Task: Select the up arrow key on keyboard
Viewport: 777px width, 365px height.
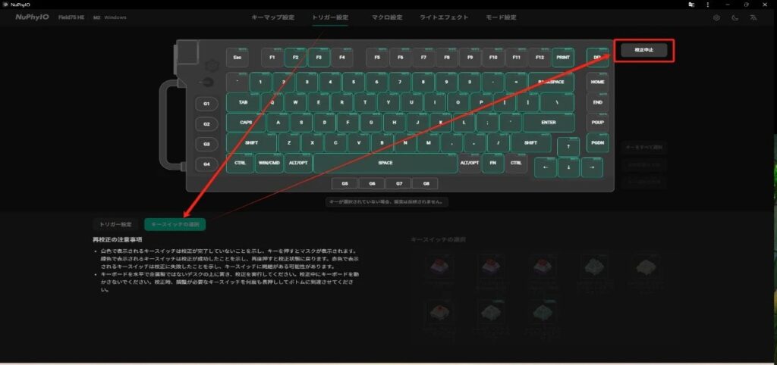Action: point(568,147)
